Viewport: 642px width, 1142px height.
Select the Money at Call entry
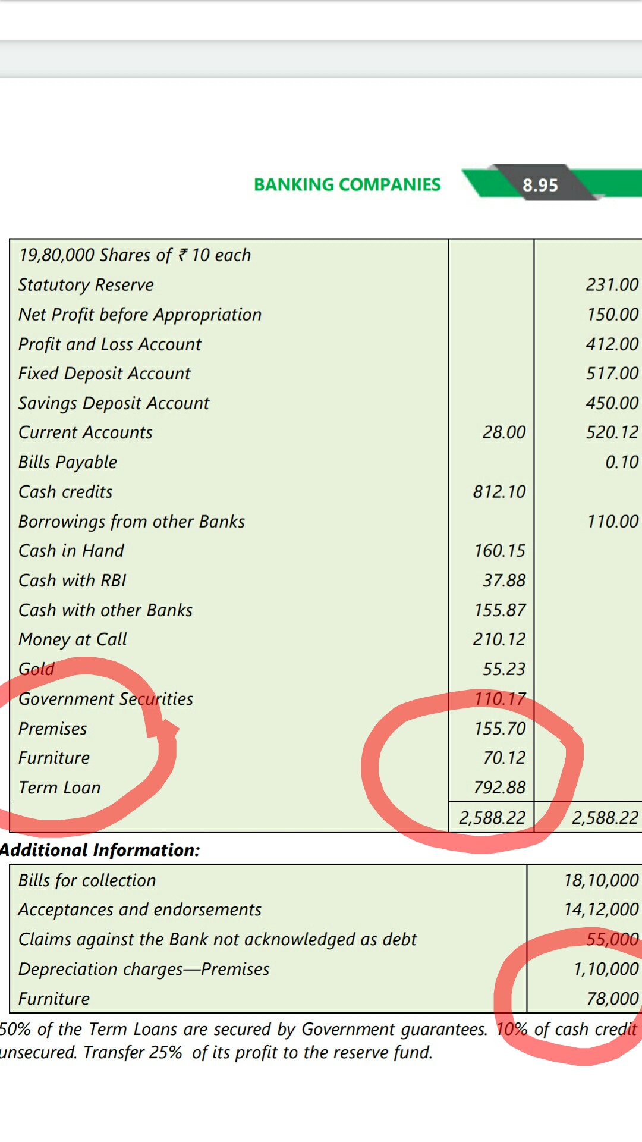click(73, 639)
